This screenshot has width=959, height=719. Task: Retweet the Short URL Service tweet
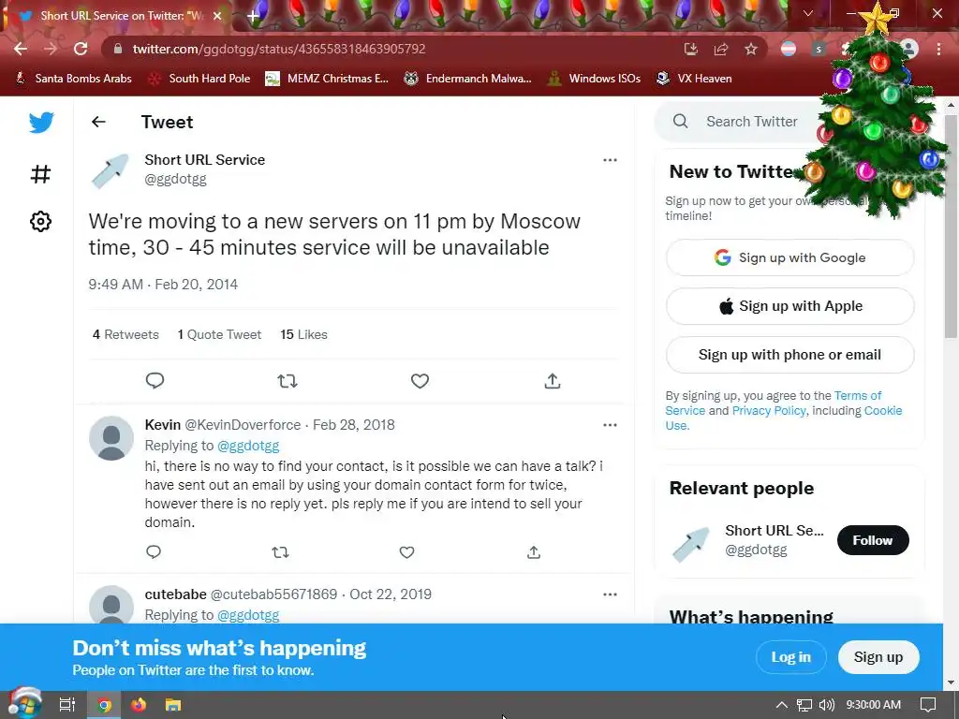[288, 381]
